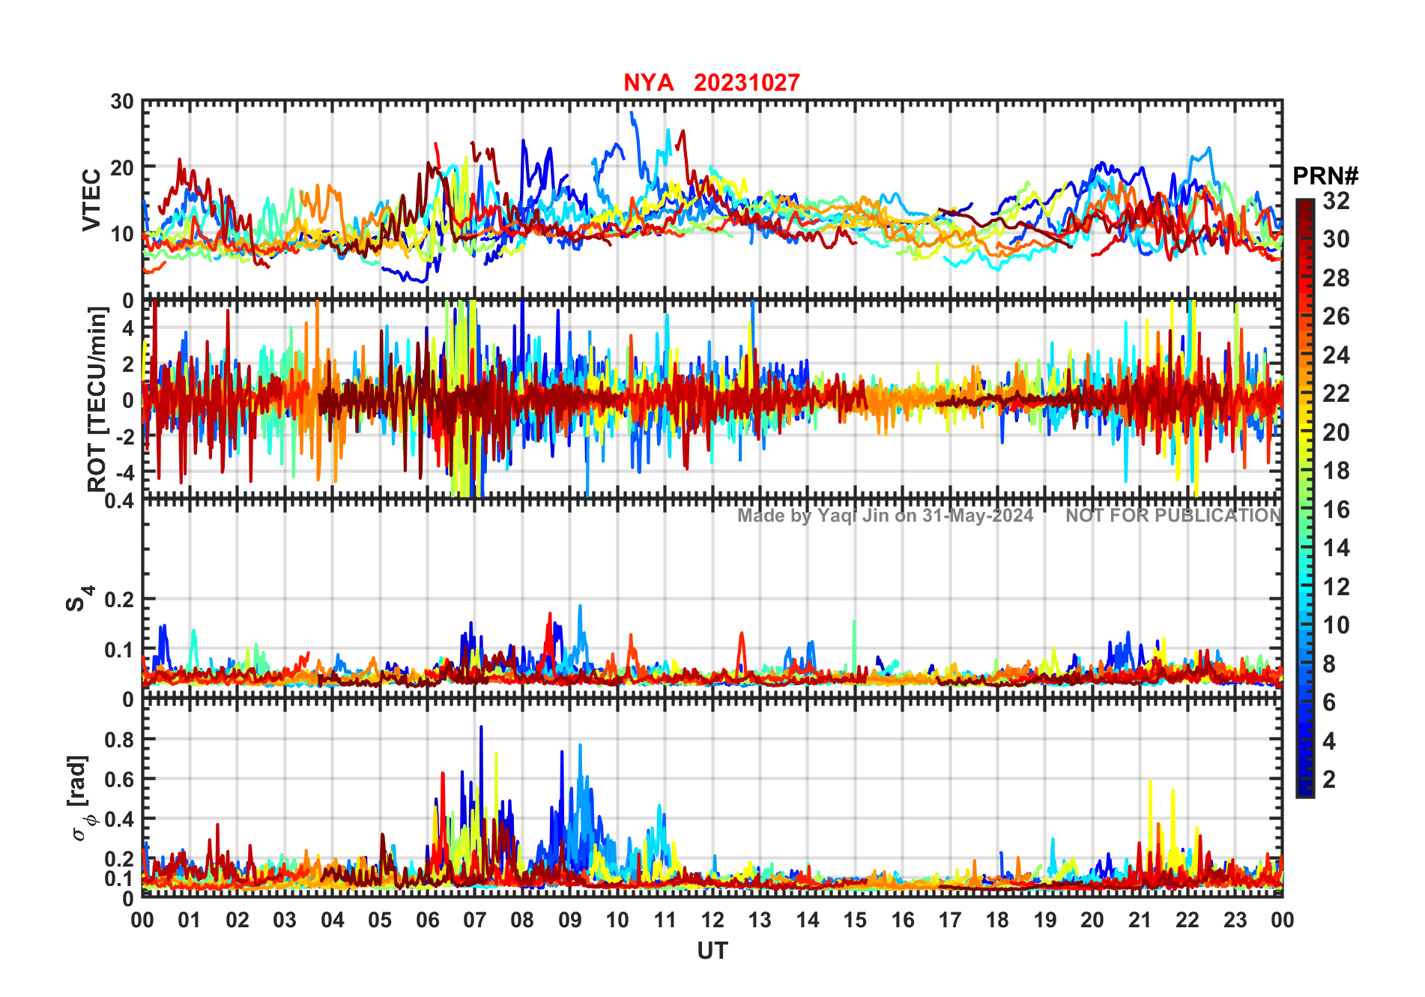The height and width of the screenshot is (997, 1425).
Task: Pick UT axis hour tick "18"
Action: tap(997, 921)
